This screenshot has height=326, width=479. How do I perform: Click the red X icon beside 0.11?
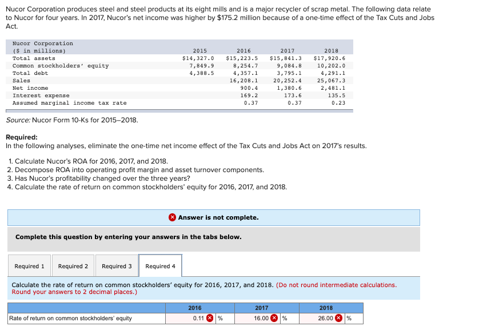pos(210,319)
